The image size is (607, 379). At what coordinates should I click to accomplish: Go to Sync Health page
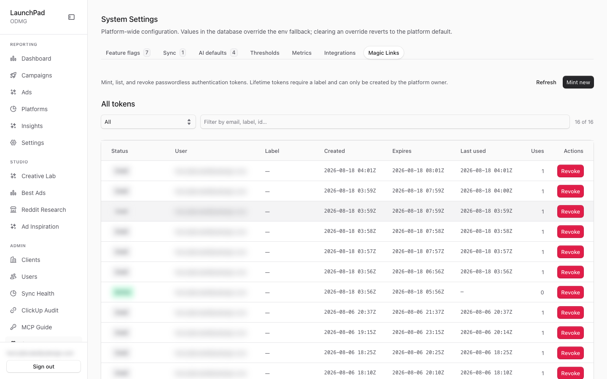click(x=44, y=294)
